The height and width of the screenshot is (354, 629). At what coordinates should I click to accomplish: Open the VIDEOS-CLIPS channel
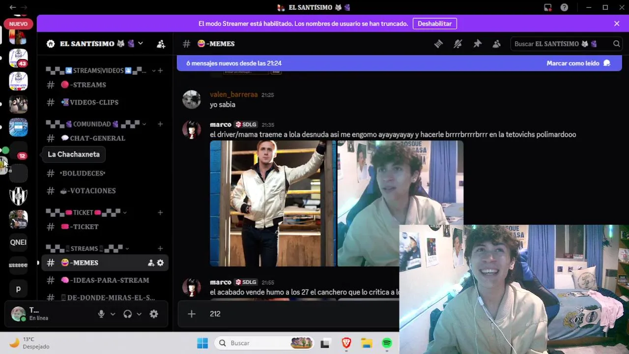point(105,102)
